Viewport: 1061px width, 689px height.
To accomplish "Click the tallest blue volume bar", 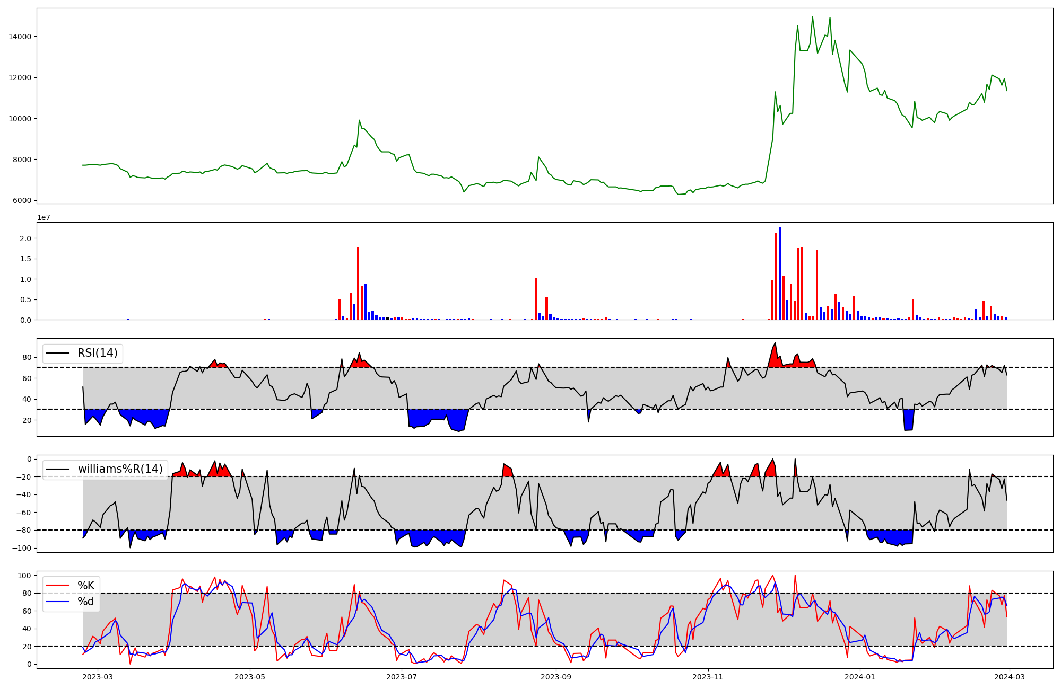I will point(779,273).
